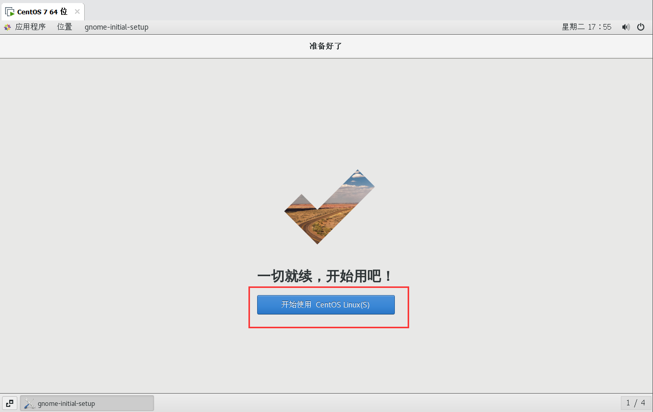
Task: Open gnome-initial-setup menu in top bar
Action: (117, 27)
